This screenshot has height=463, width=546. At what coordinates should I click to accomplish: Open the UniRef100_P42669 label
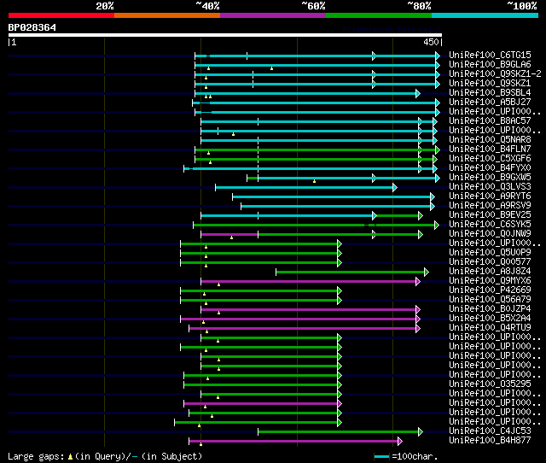tap(490, 290)
